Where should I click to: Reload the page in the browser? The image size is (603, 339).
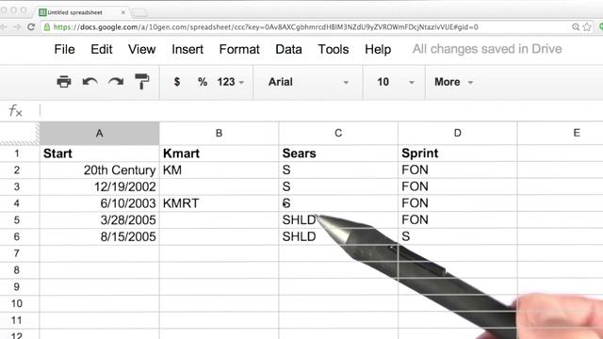tap(31, 27)
